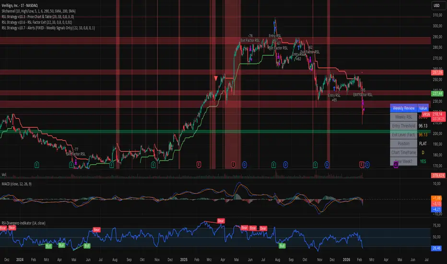Click the Bear label on RSI near Jun 2024
The width and height of the screenshot is (447, 264).
tap(96, 230)
